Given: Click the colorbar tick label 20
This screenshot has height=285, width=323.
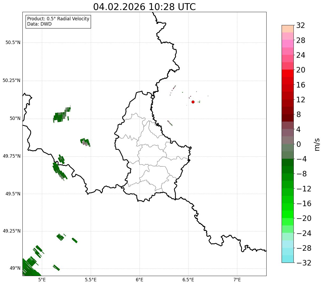Looking at the screenshot, I should (x=301, y=70).
